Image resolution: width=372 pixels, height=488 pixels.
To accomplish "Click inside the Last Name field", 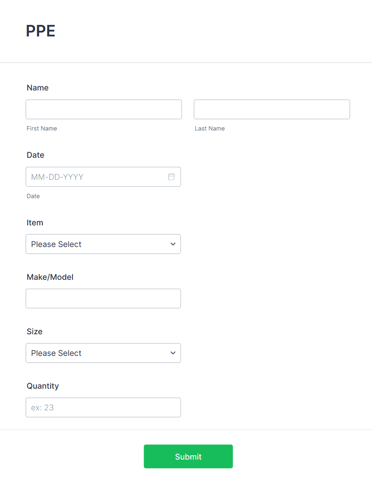I will click(272, 109).
